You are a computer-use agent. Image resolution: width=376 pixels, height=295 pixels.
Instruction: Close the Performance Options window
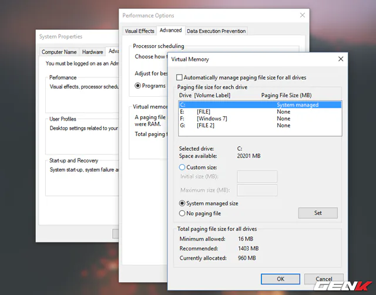pyautogui.click(x=303, y=15)
